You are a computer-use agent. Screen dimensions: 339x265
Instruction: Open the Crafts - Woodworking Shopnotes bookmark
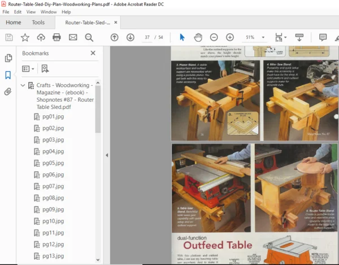tap(65, 96)
